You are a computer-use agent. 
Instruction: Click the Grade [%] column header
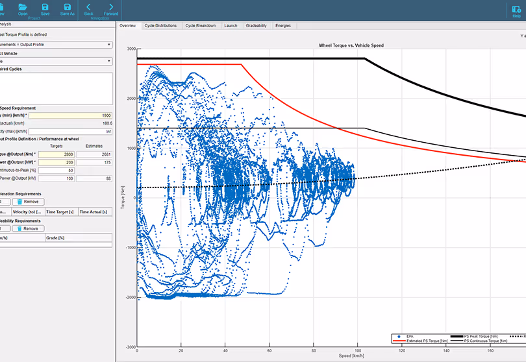(79, 238)
